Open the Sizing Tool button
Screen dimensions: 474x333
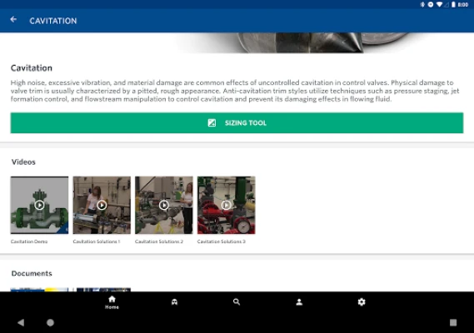pos(237,122)
